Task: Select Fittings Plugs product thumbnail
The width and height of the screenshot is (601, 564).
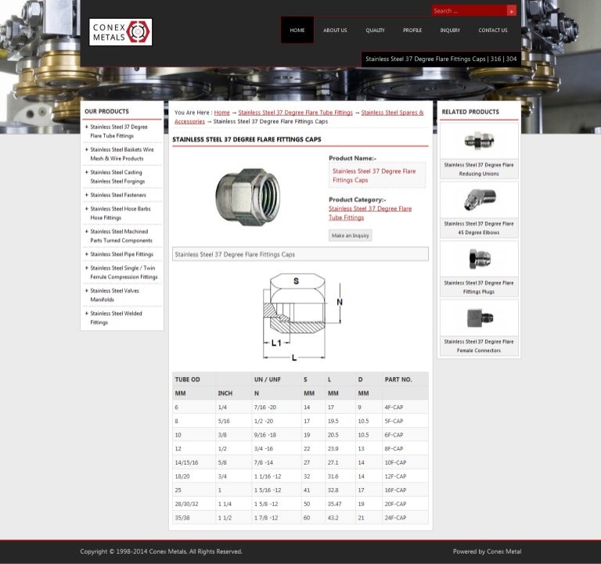Action: point(479,259)
